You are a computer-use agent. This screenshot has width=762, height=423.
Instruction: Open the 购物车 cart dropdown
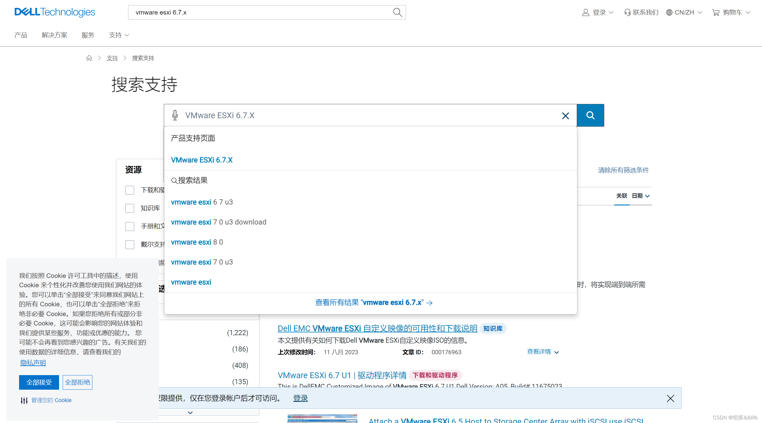click(x=731, y=12)
